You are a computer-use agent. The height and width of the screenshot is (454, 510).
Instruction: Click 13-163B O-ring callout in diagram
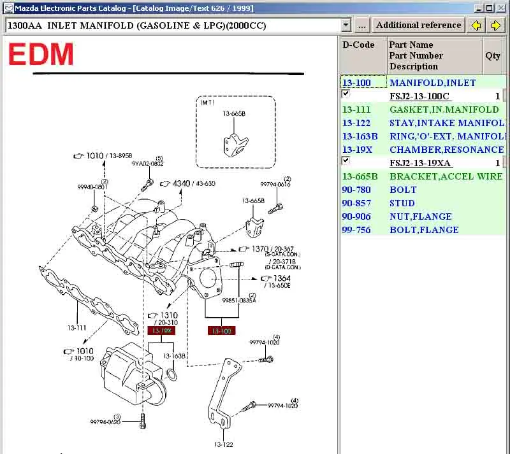[x=174, y=356]
